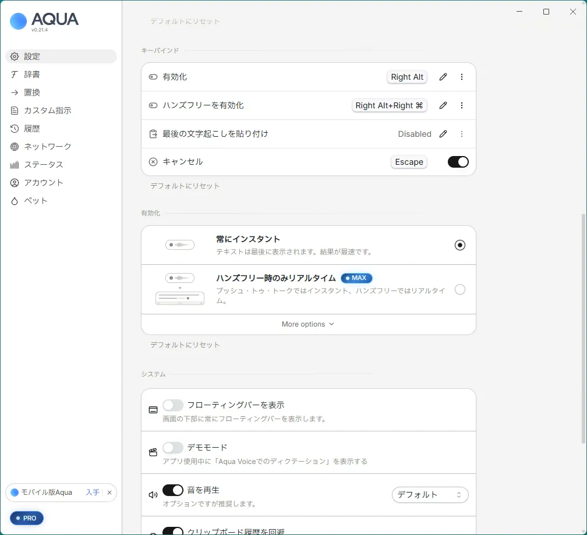
Task: Open the three-dot menu for 有効化 keybind
Action: pos(462,77)
